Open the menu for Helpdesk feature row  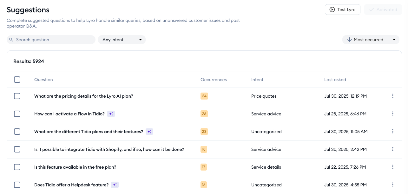[x=393, y=185]
